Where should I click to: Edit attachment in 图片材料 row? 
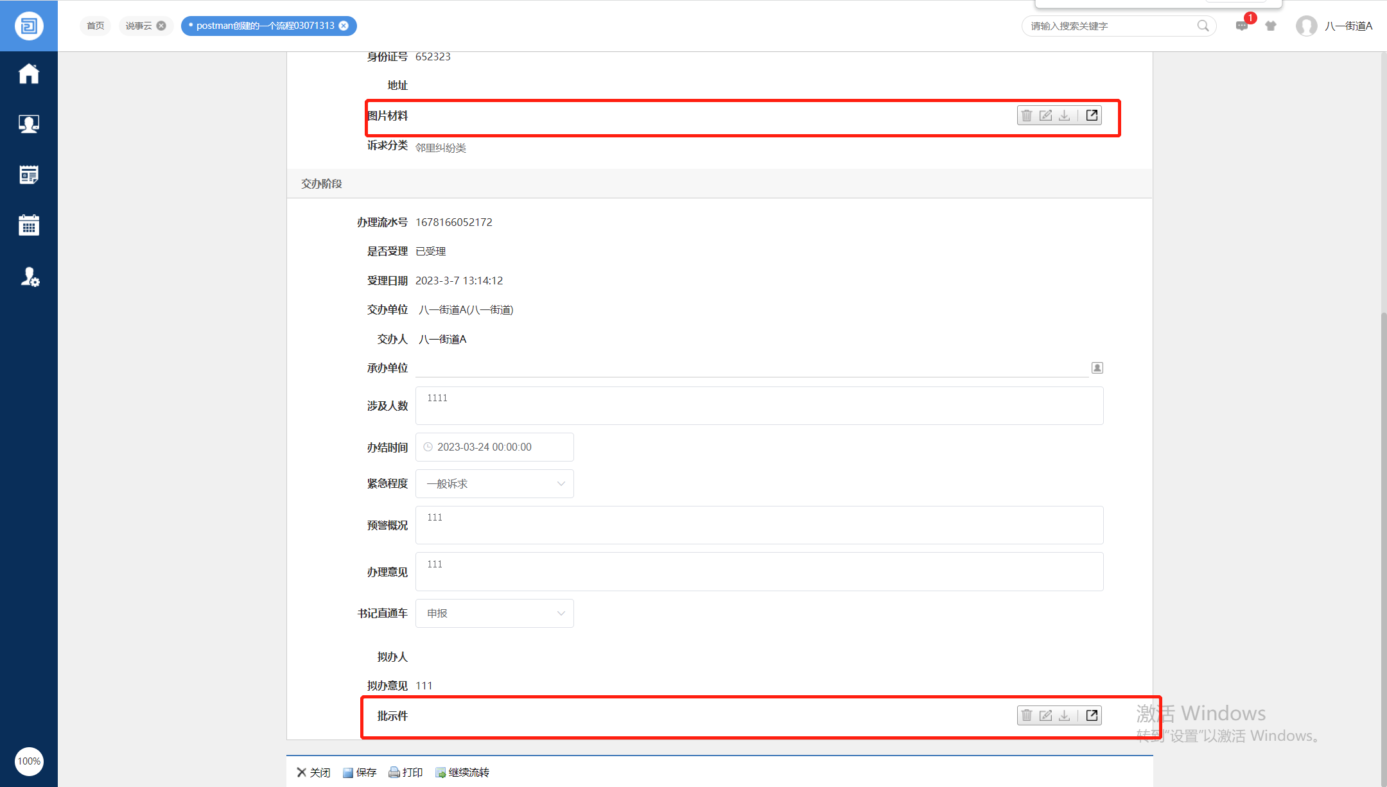(x=1045, y=116)
